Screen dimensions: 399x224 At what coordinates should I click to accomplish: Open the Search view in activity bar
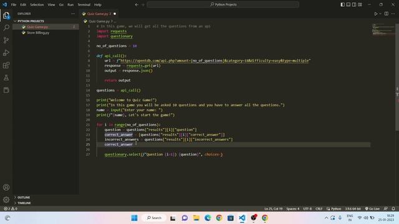[6, 27]
